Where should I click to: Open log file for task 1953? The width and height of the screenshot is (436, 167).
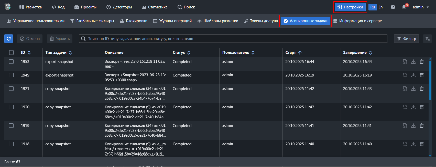point(405,62)
